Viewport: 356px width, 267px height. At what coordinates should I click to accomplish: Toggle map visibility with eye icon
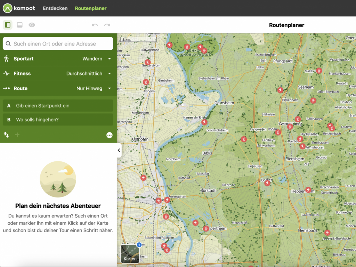point(32,25)
